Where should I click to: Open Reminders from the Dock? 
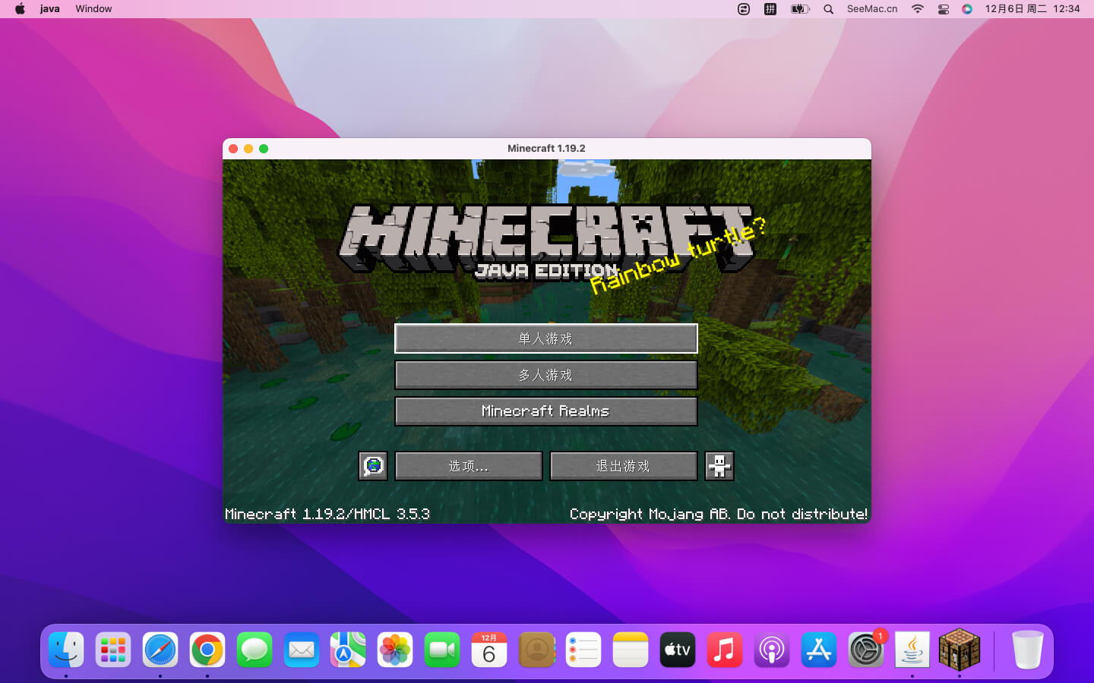[583, 650]
